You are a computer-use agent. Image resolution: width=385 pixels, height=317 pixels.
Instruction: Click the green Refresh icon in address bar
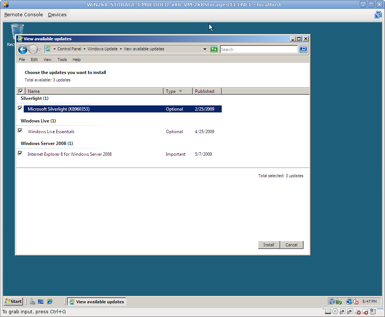pyautogui.click(x=214, y=49)
